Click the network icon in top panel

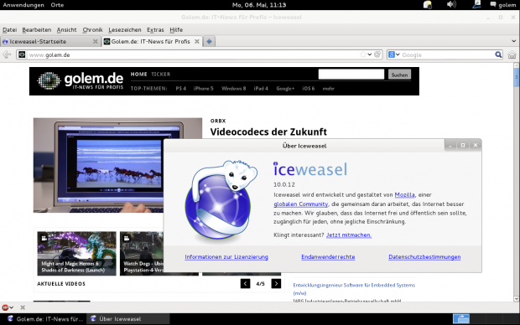(477, 5)
